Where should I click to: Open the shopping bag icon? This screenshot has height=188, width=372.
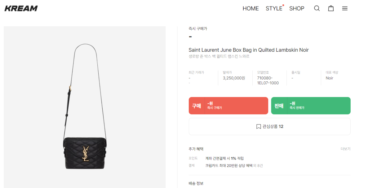pyautogui.click(x=331, y=8)
